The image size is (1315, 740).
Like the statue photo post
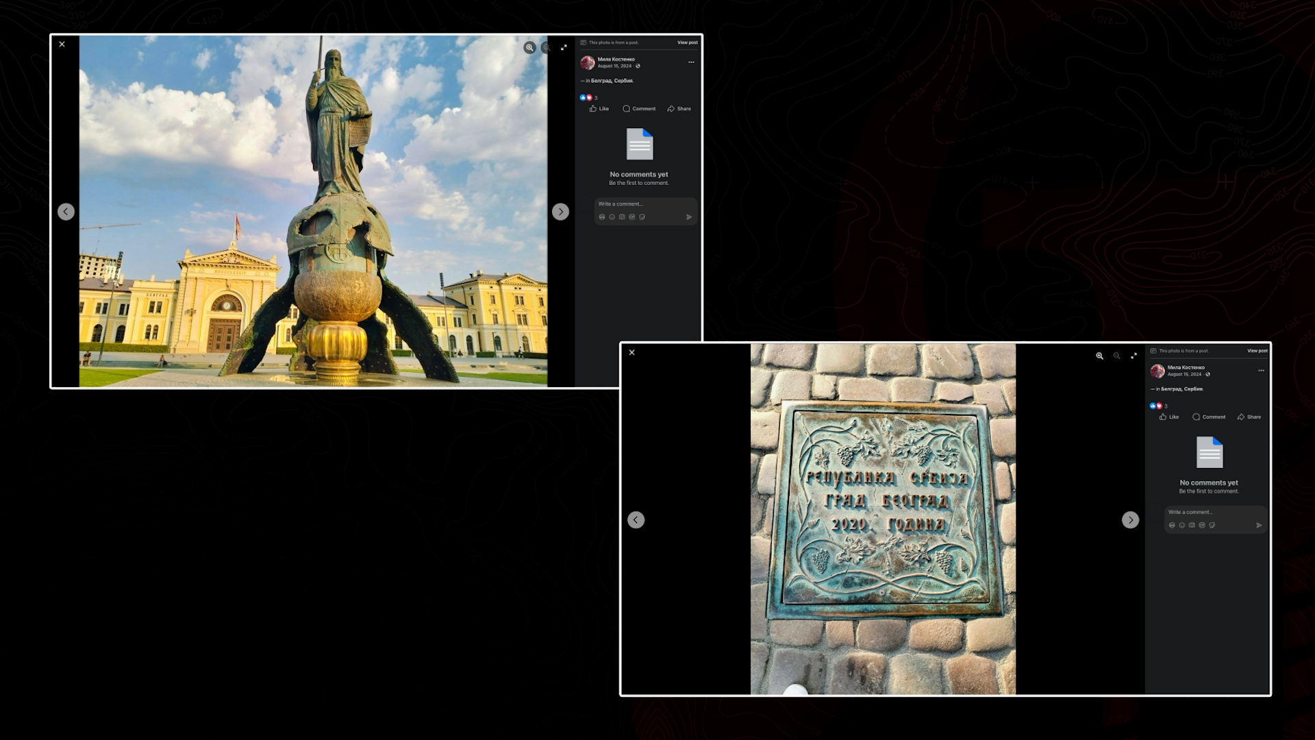tap(599, 109)
